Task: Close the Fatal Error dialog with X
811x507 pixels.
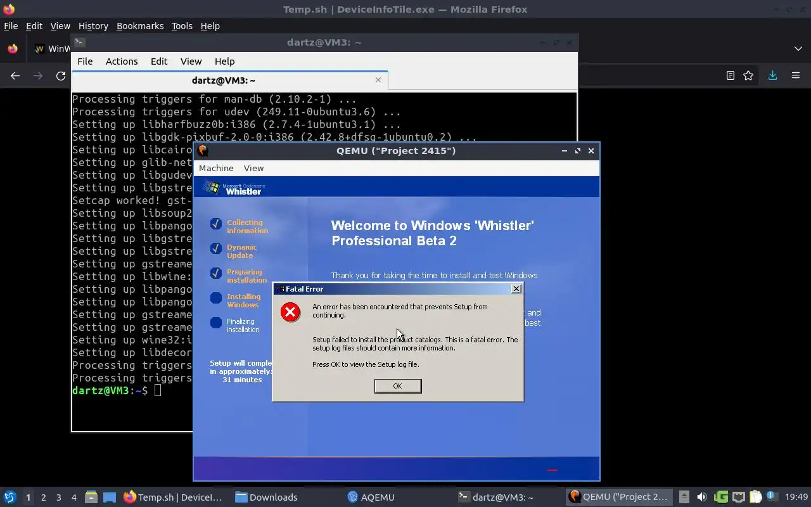Action: (x=516, y=289)
